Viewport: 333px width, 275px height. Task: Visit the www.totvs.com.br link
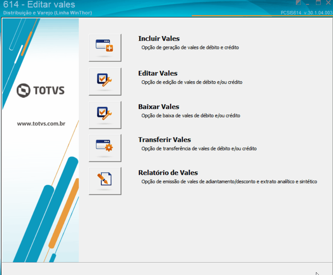41,124
